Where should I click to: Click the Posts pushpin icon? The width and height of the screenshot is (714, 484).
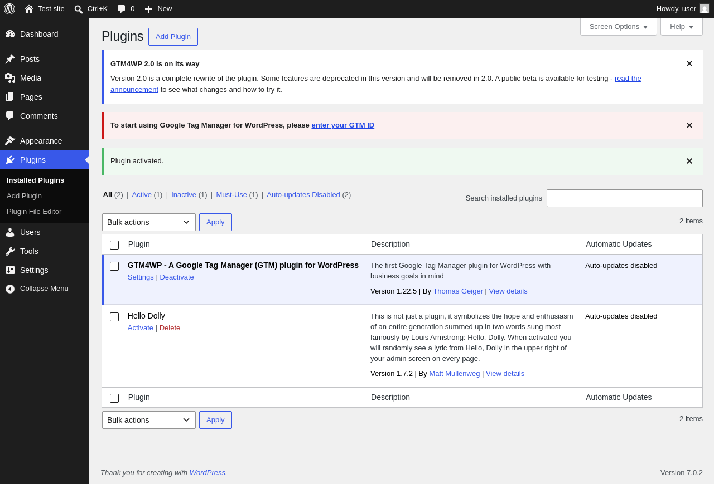pyautogui.click(x=10, y=59)
